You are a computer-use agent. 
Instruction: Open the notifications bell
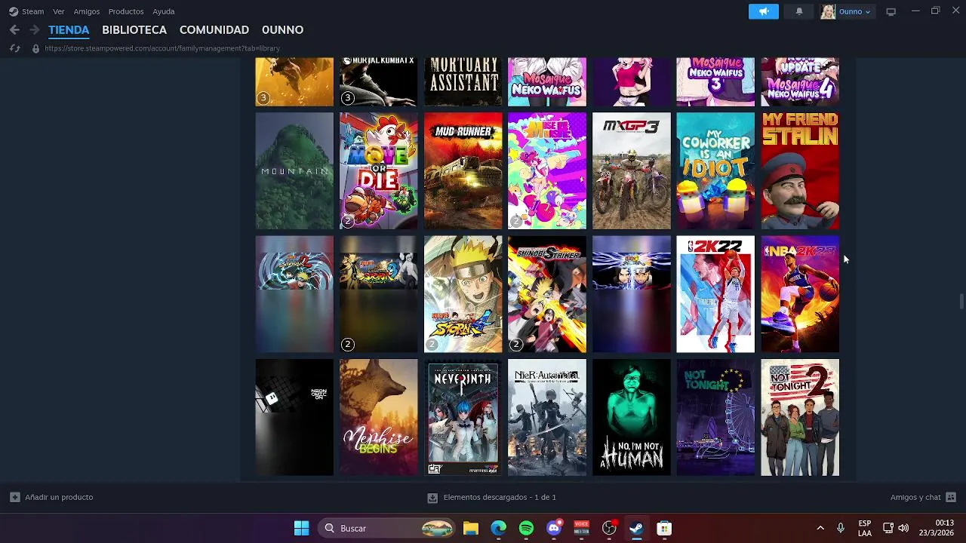(x=799, y=11)
